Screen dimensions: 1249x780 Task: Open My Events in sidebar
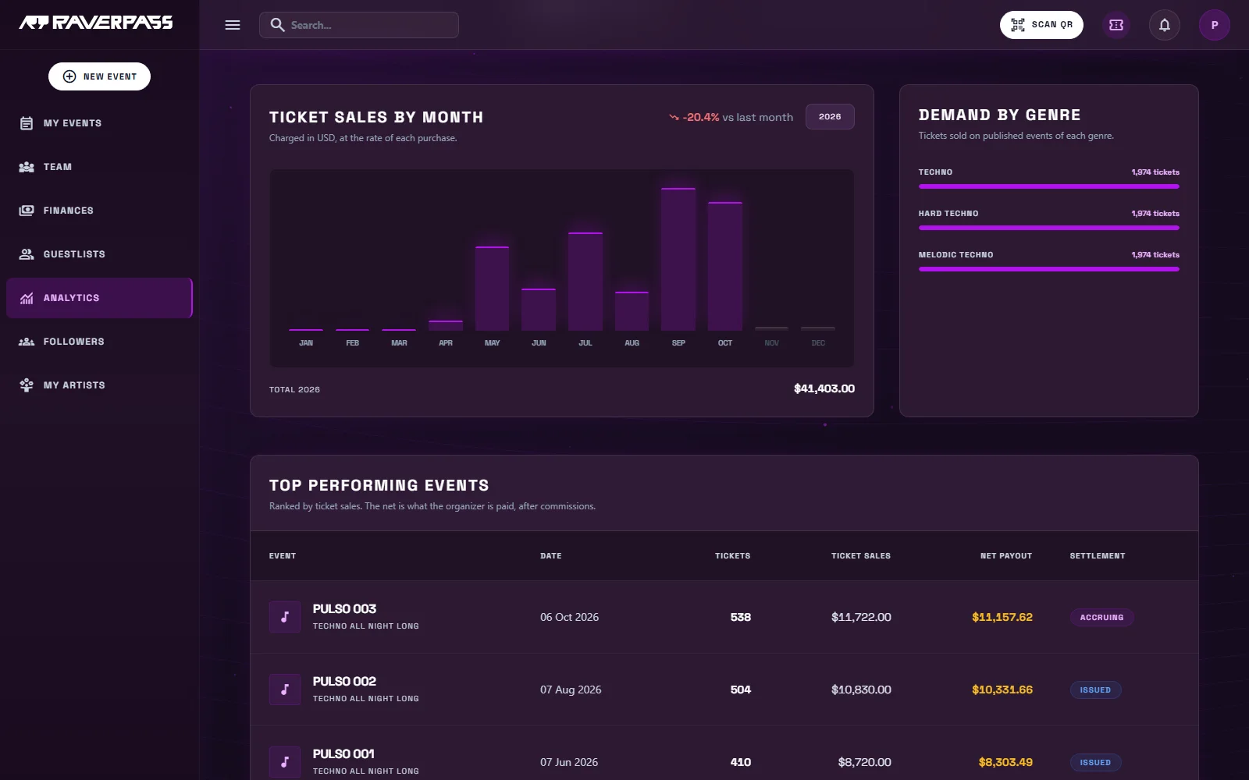pyautogui.click(x=99, y=123)
